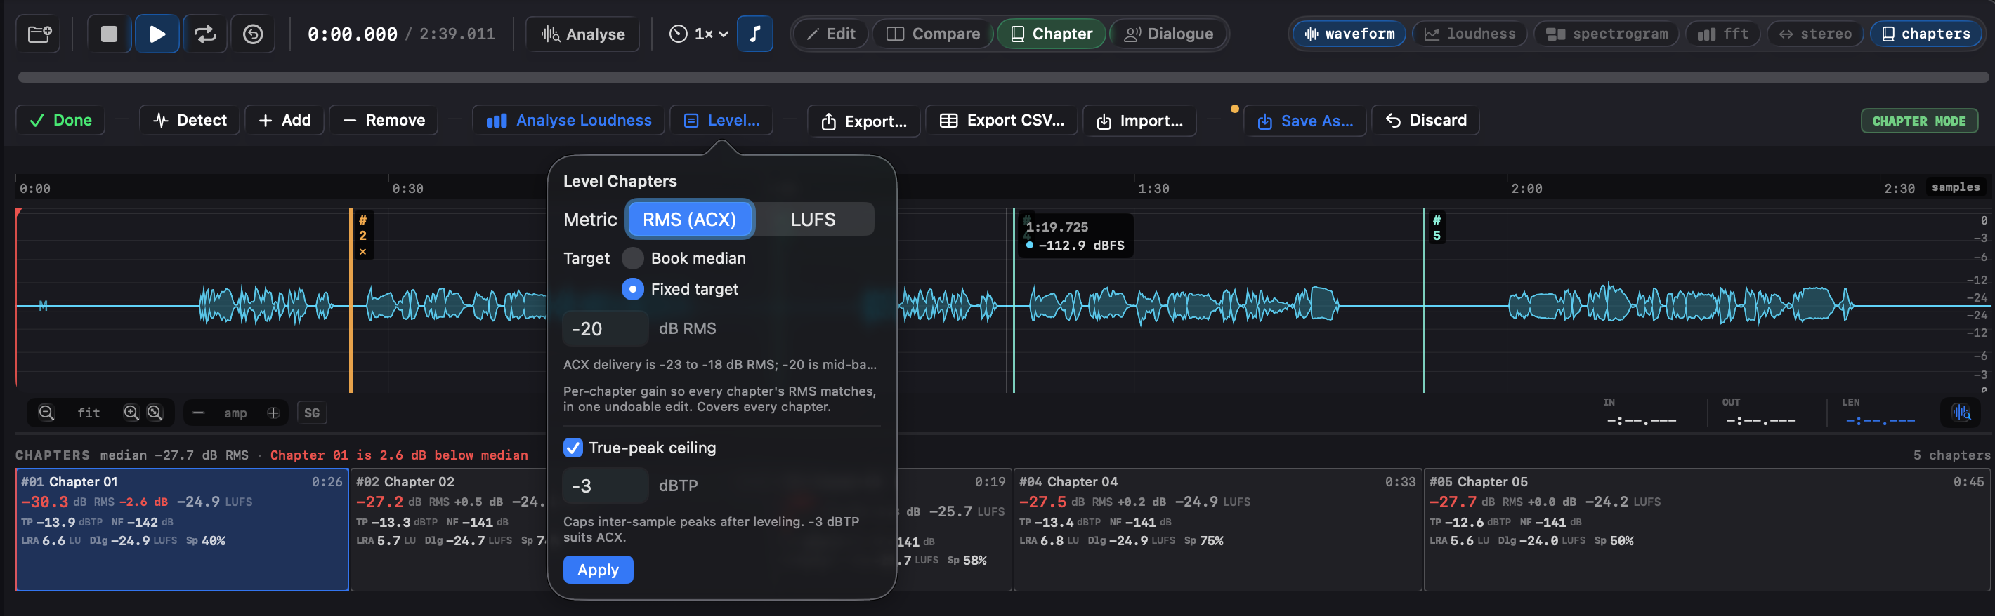Viewport: 1995px width, 616px height.
Task: Click chapter 5 marker on waveform
Action: pyautogui.click(x=1437, y=228)
